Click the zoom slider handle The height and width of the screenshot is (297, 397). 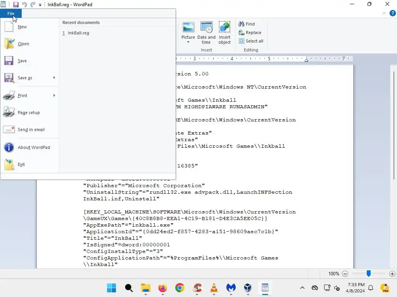(369, 273)
